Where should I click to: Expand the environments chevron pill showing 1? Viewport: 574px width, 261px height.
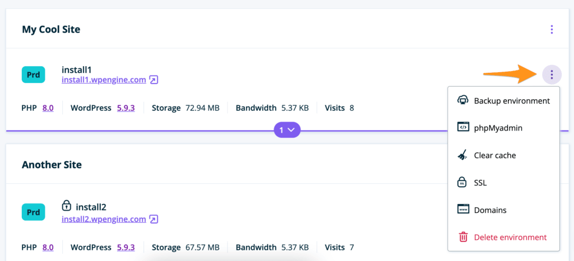[x=287, y=130]
